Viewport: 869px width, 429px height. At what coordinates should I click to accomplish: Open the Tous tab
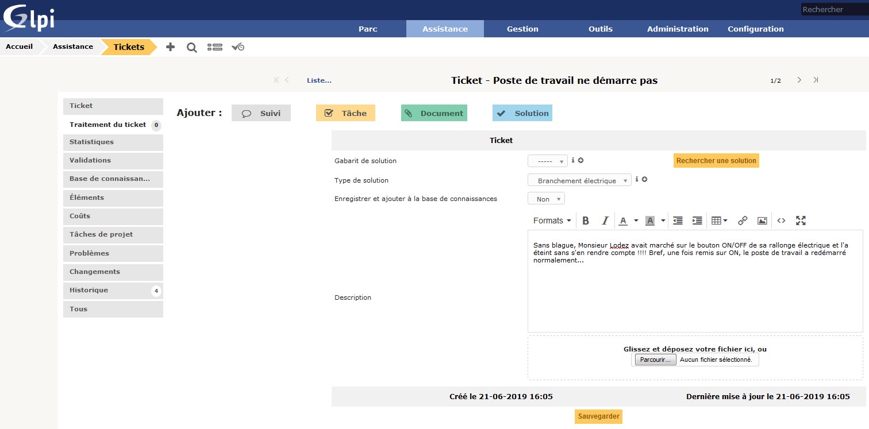point(113,309)
